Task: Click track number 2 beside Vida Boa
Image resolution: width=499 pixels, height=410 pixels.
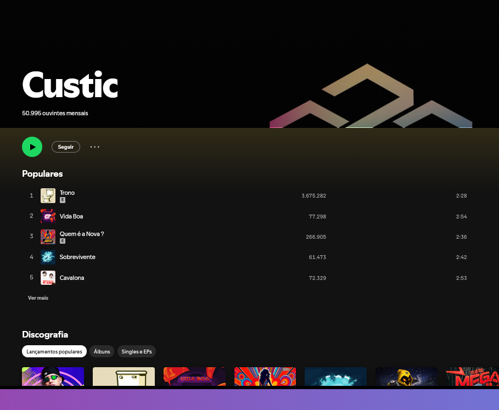Action: [31, 216]
